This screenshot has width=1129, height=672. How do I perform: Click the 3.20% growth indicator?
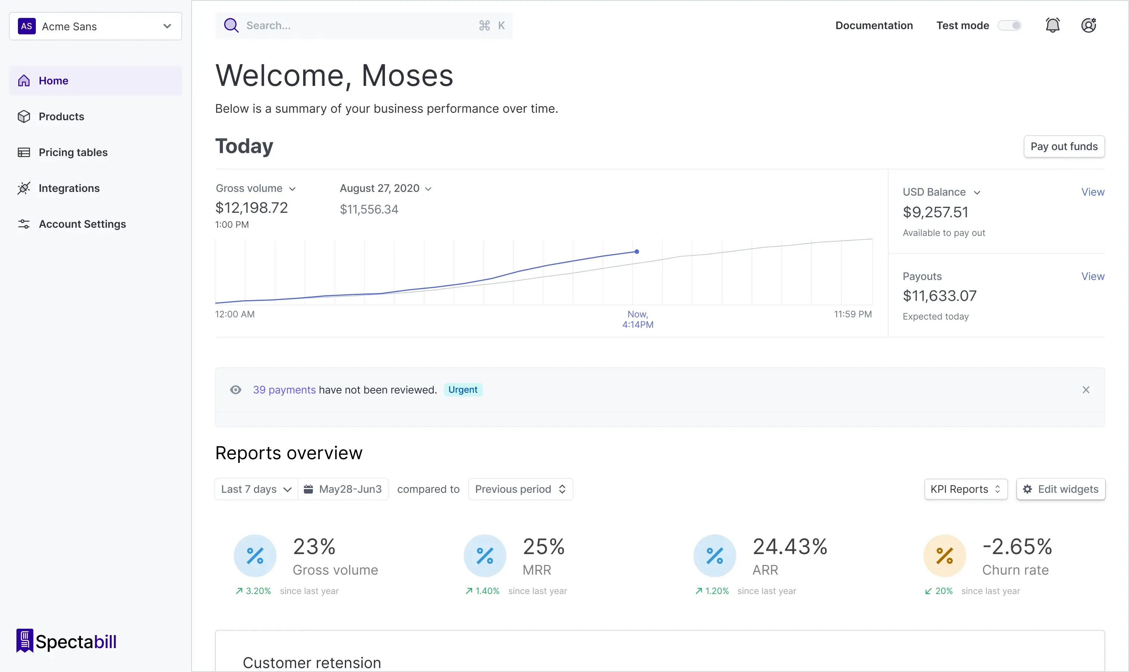tap(253, 591)
